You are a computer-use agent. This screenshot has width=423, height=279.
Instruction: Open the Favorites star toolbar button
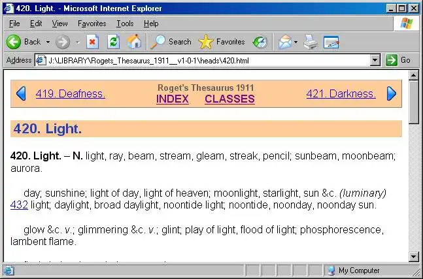(x=221, y=42)
